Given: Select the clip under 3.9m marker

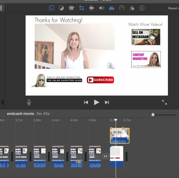Looking at the screenshot, I should tap(40, 156).
